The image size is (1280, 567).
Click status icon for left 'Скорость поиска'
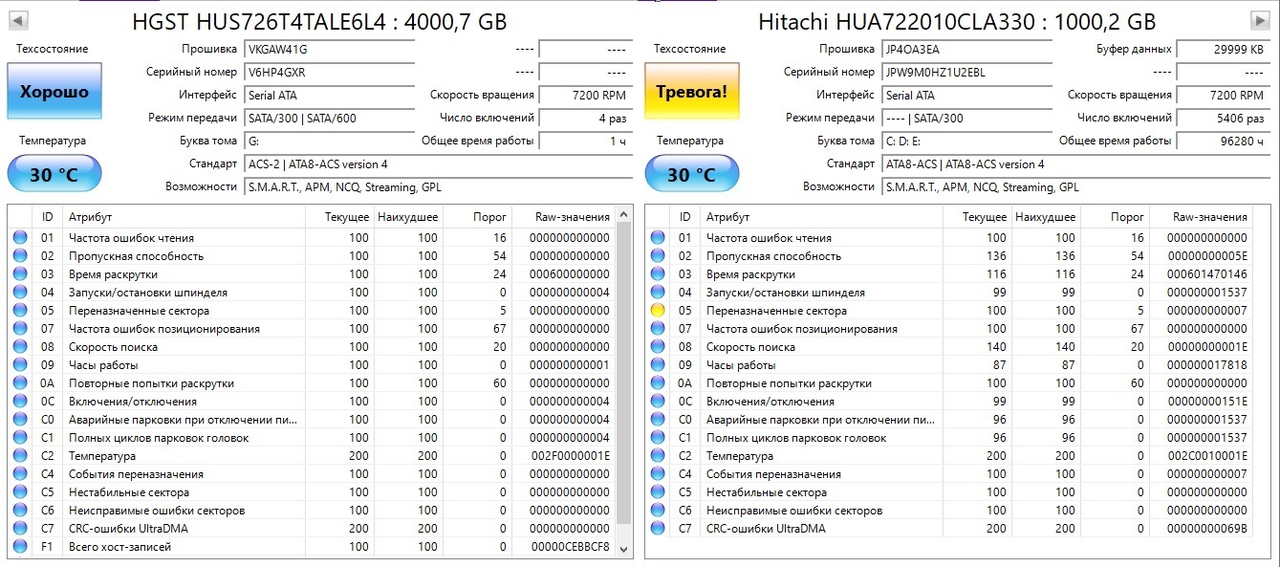20,347
